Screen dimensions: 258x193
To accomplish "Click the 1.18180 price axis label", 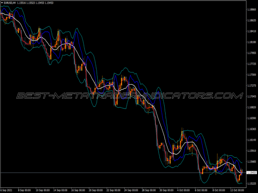I will [x=252, y=42].
